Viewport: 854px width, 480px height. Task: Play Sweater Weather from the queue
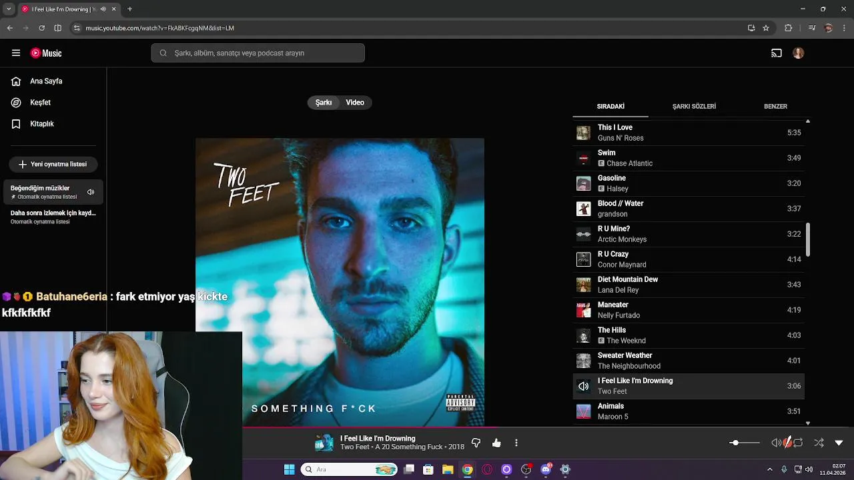coord(689,361)
